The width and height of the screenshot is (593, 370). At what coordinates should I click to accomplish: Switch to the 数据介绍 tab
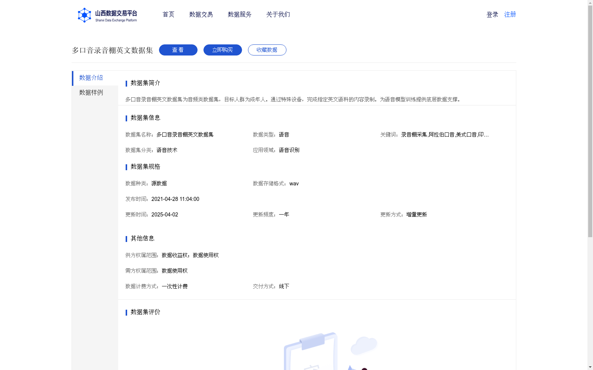click(90, 78)
